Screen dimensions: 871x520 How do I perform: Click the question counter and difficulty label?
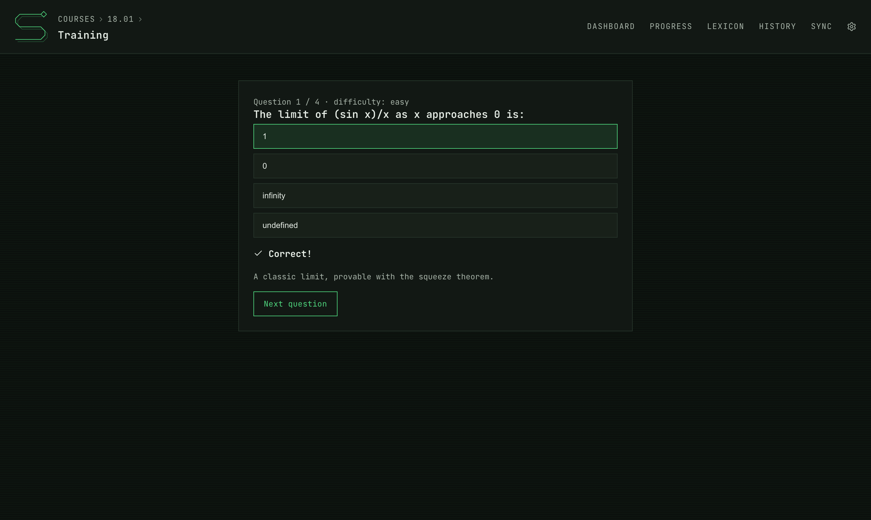(x=331, y=102)
